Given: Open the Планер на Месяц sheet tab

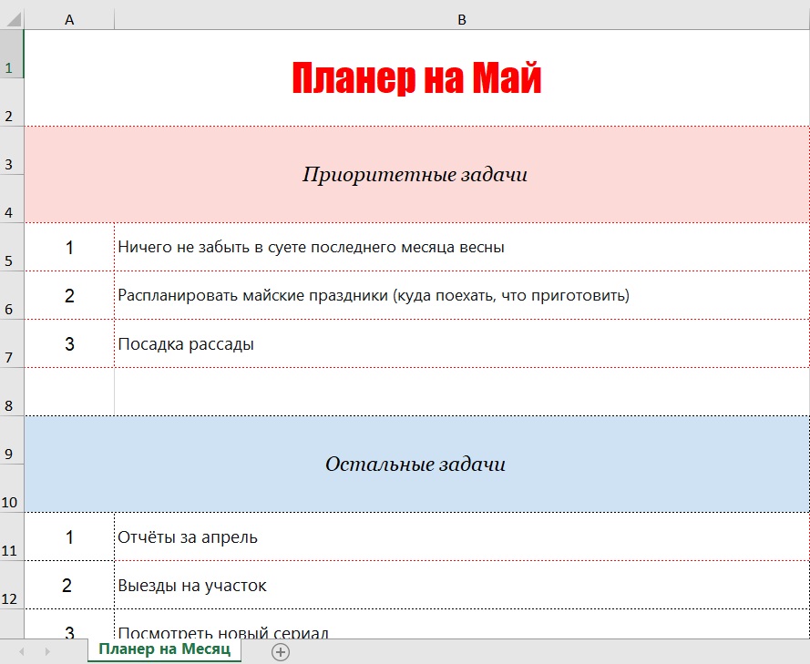Looking at the screenshot, I should (x=165, y=649).
